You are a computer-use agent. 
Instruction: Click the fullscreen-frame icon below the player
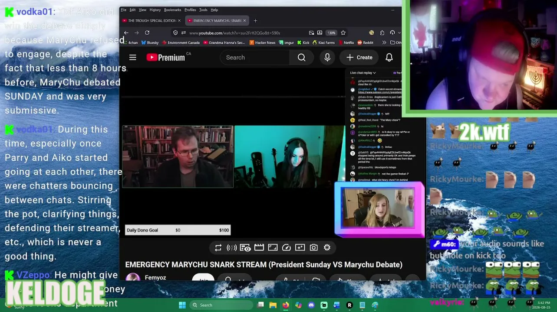tap(273, 247)
